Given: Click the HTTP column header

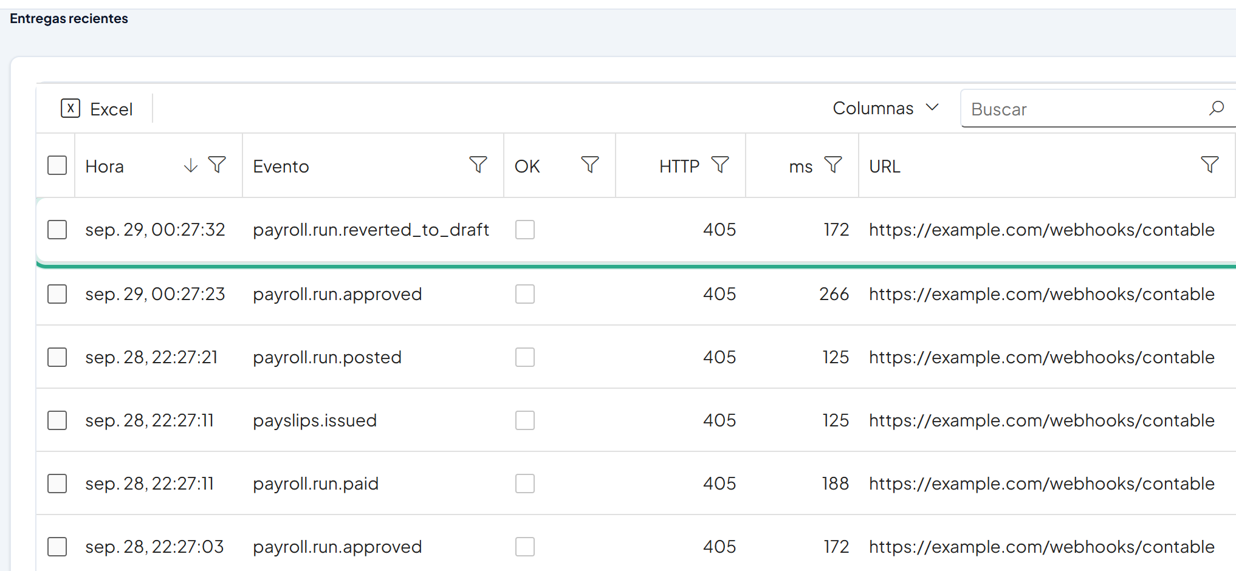Looking at the screenshot, I should tap(679, 166).
